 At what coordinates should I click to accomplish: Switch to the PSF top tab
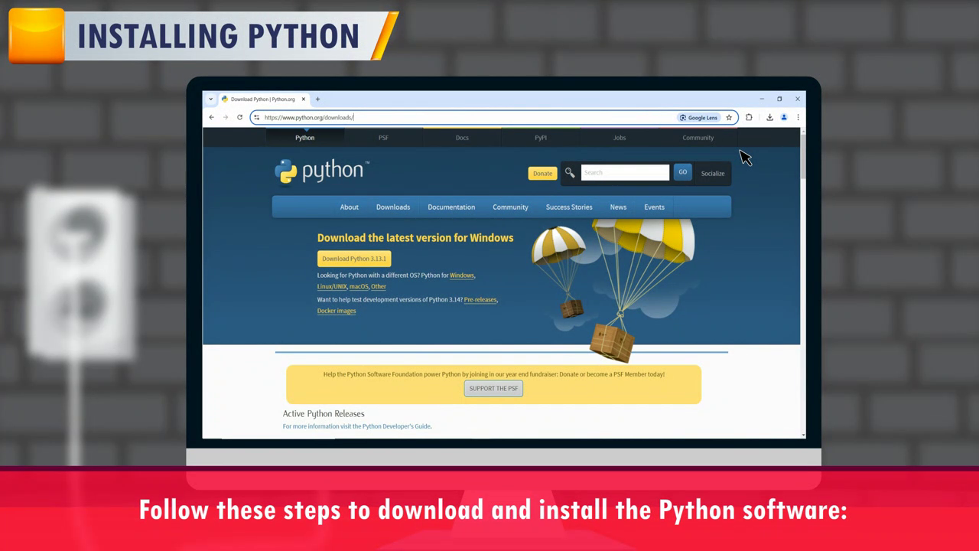[383, 138]
